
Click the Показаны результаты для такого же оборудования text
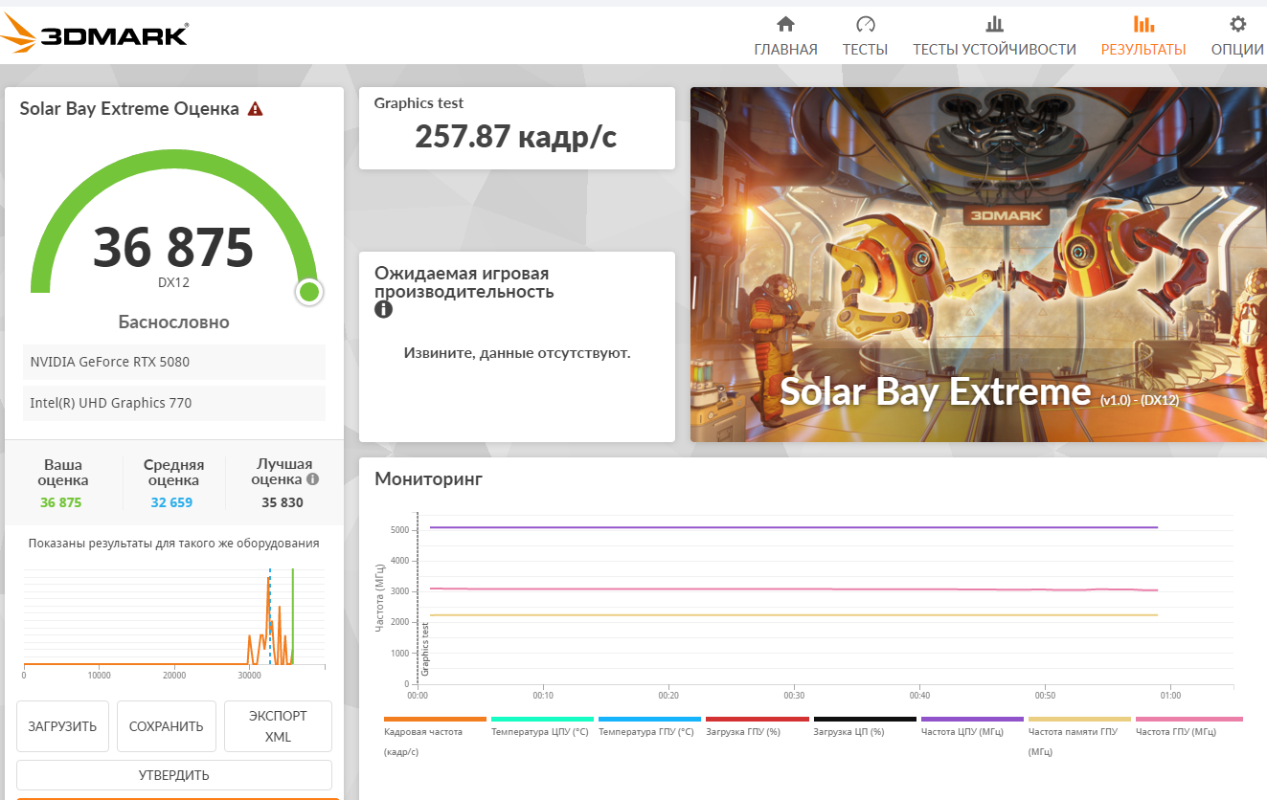174,544
